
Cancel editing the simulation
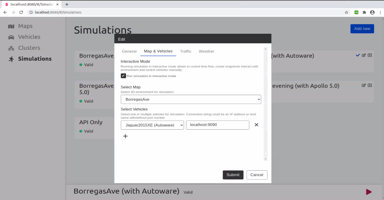[257, 175]
